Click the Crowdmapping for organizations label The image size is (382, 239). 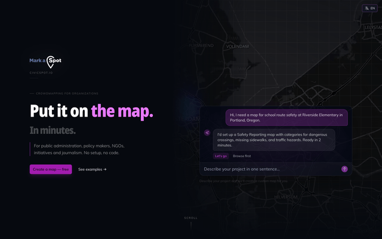coord(67,93)
